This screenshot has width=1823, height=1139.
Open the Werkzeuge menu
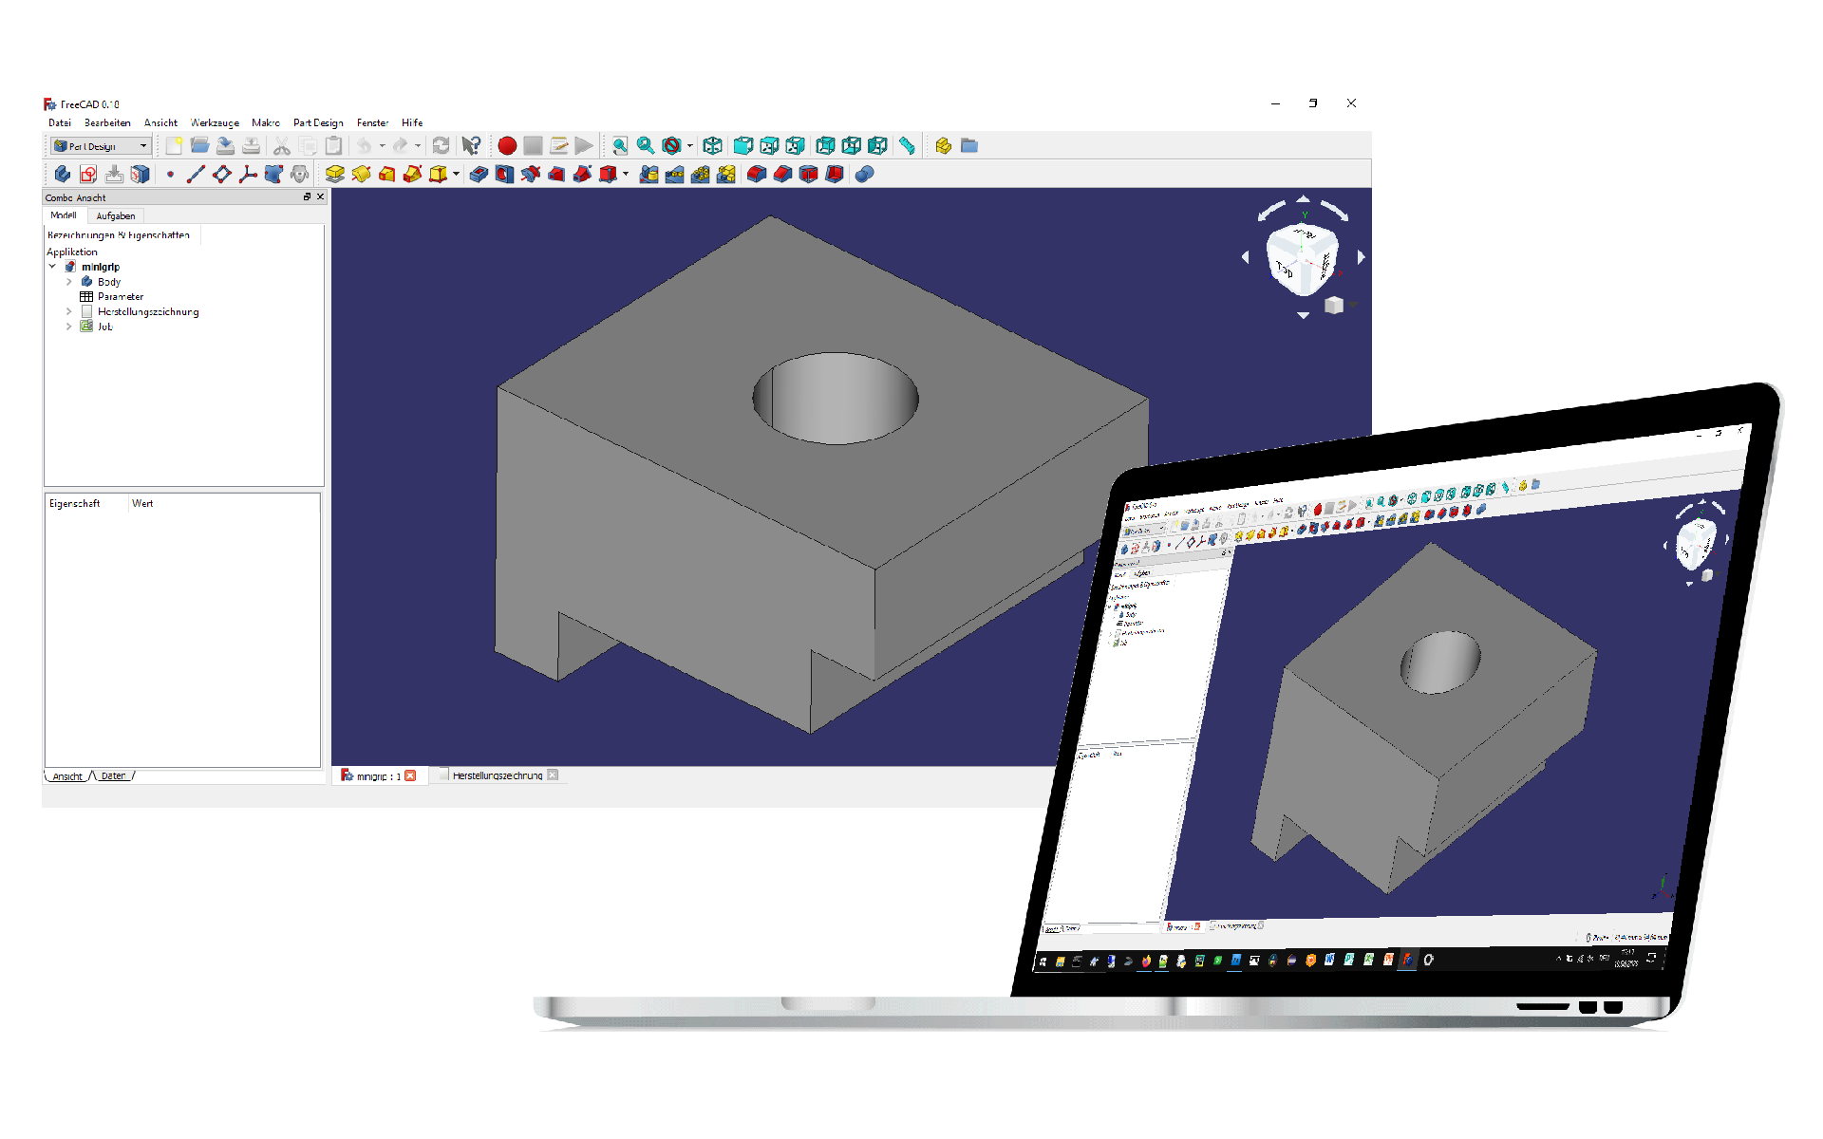(215, 122)
